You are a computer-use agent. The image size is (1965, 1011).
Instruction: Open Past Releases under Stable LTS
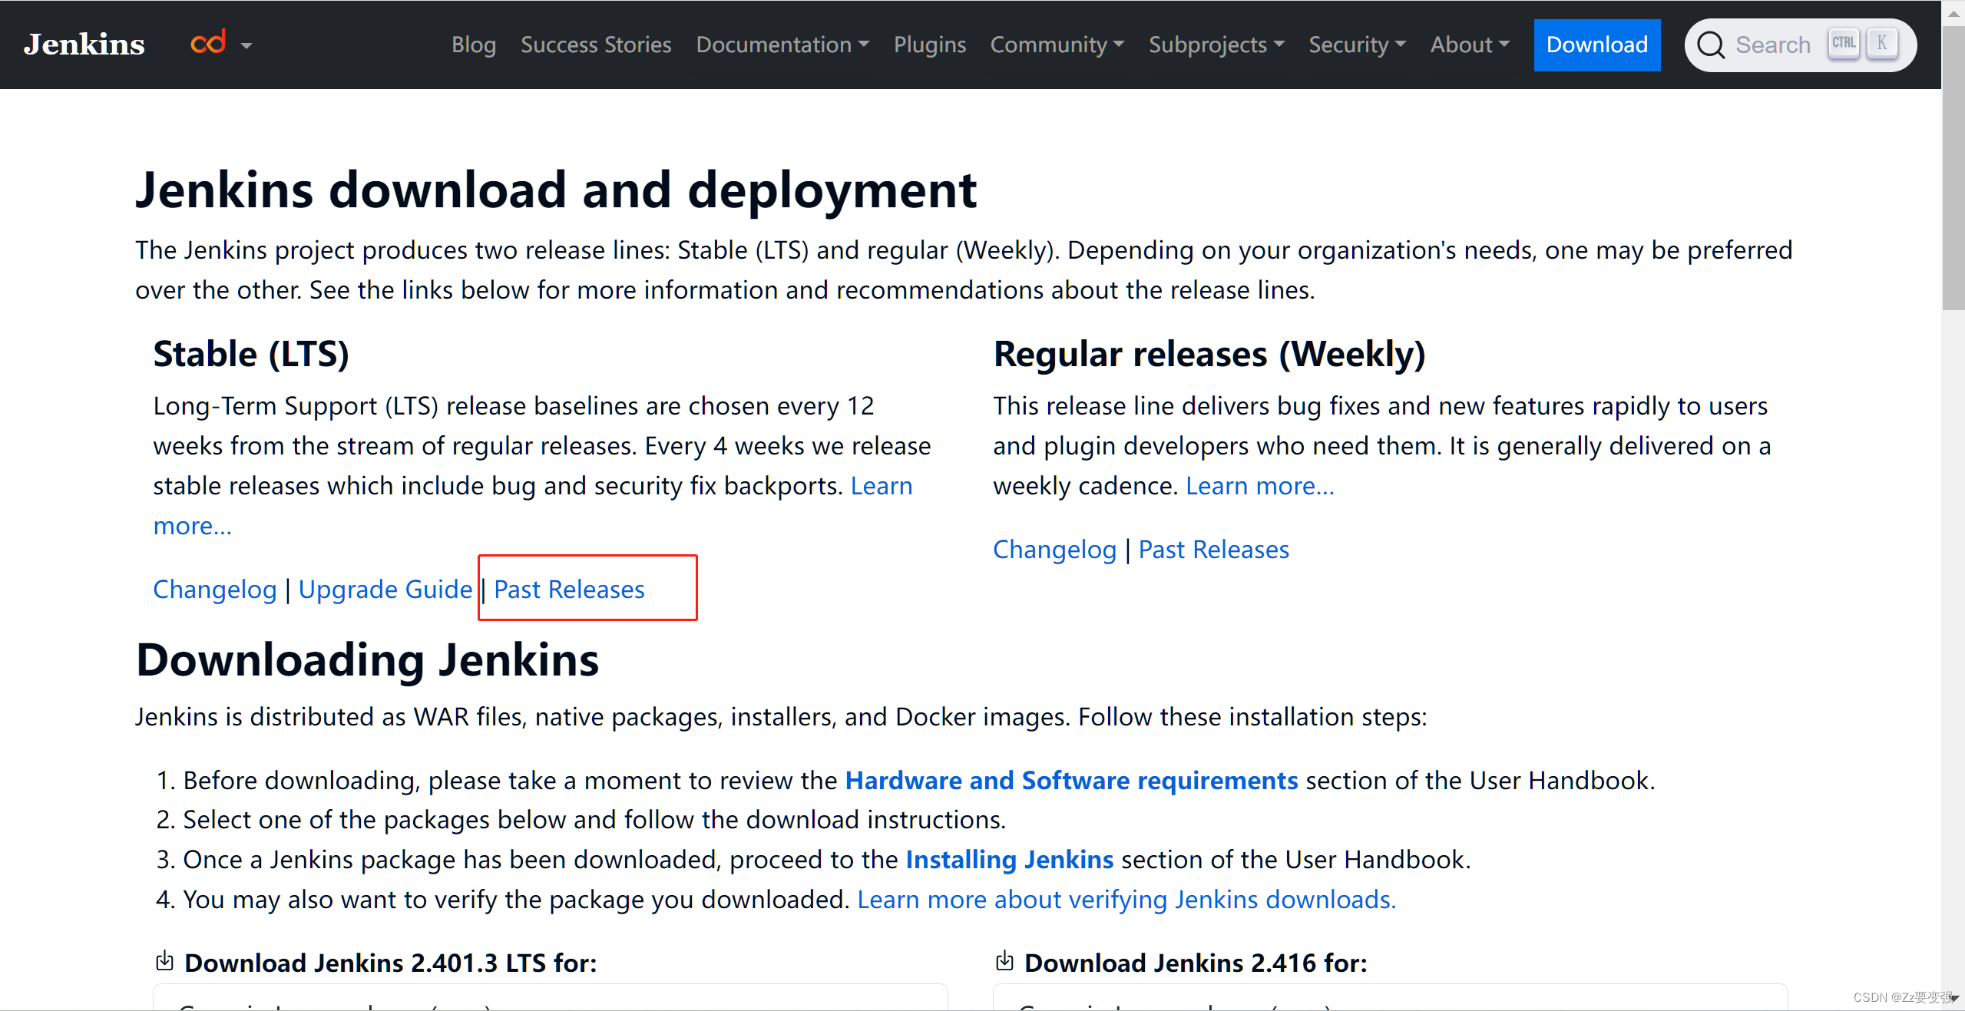[x=570, y=589]
